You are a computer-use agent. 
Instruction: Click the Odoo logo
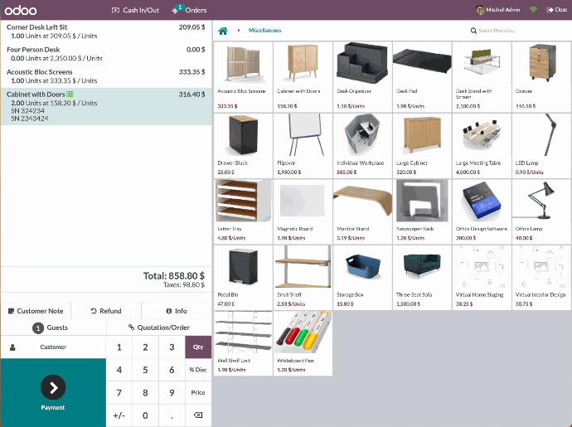click(21, 10)
